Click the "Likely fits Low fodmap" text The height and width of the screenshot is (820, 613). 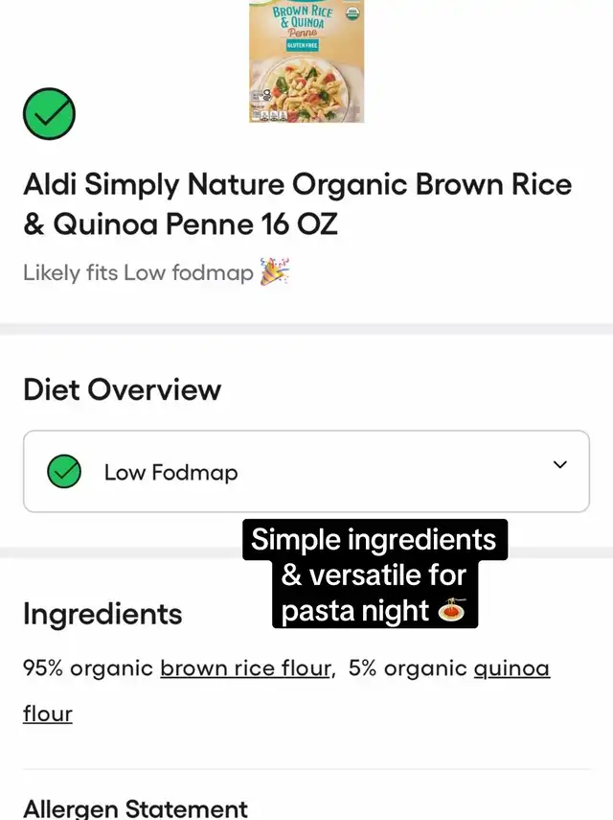click(x=138, y=273)
